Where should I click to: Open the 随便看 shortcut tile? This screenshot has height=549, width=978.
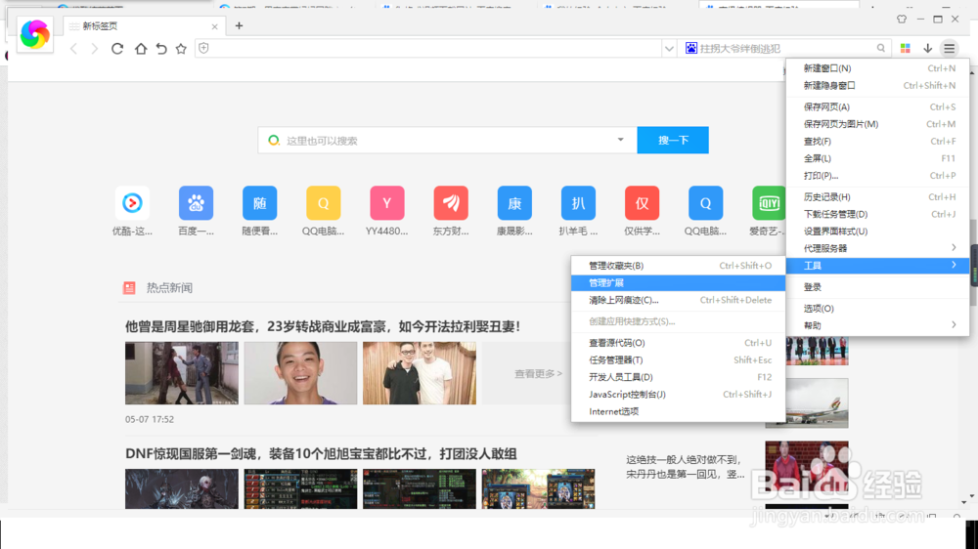click(x=259, y=202)
